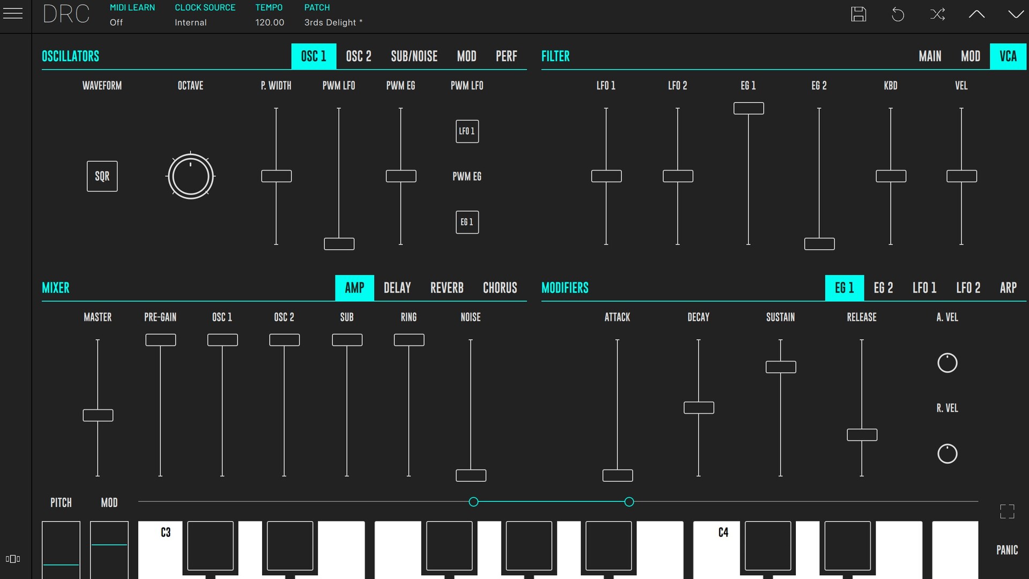The width and height of the screenshot is (1029, 579).
Task: Open the CHORUS effects tab
Action: pyautogui.click(x=500, y=288)
